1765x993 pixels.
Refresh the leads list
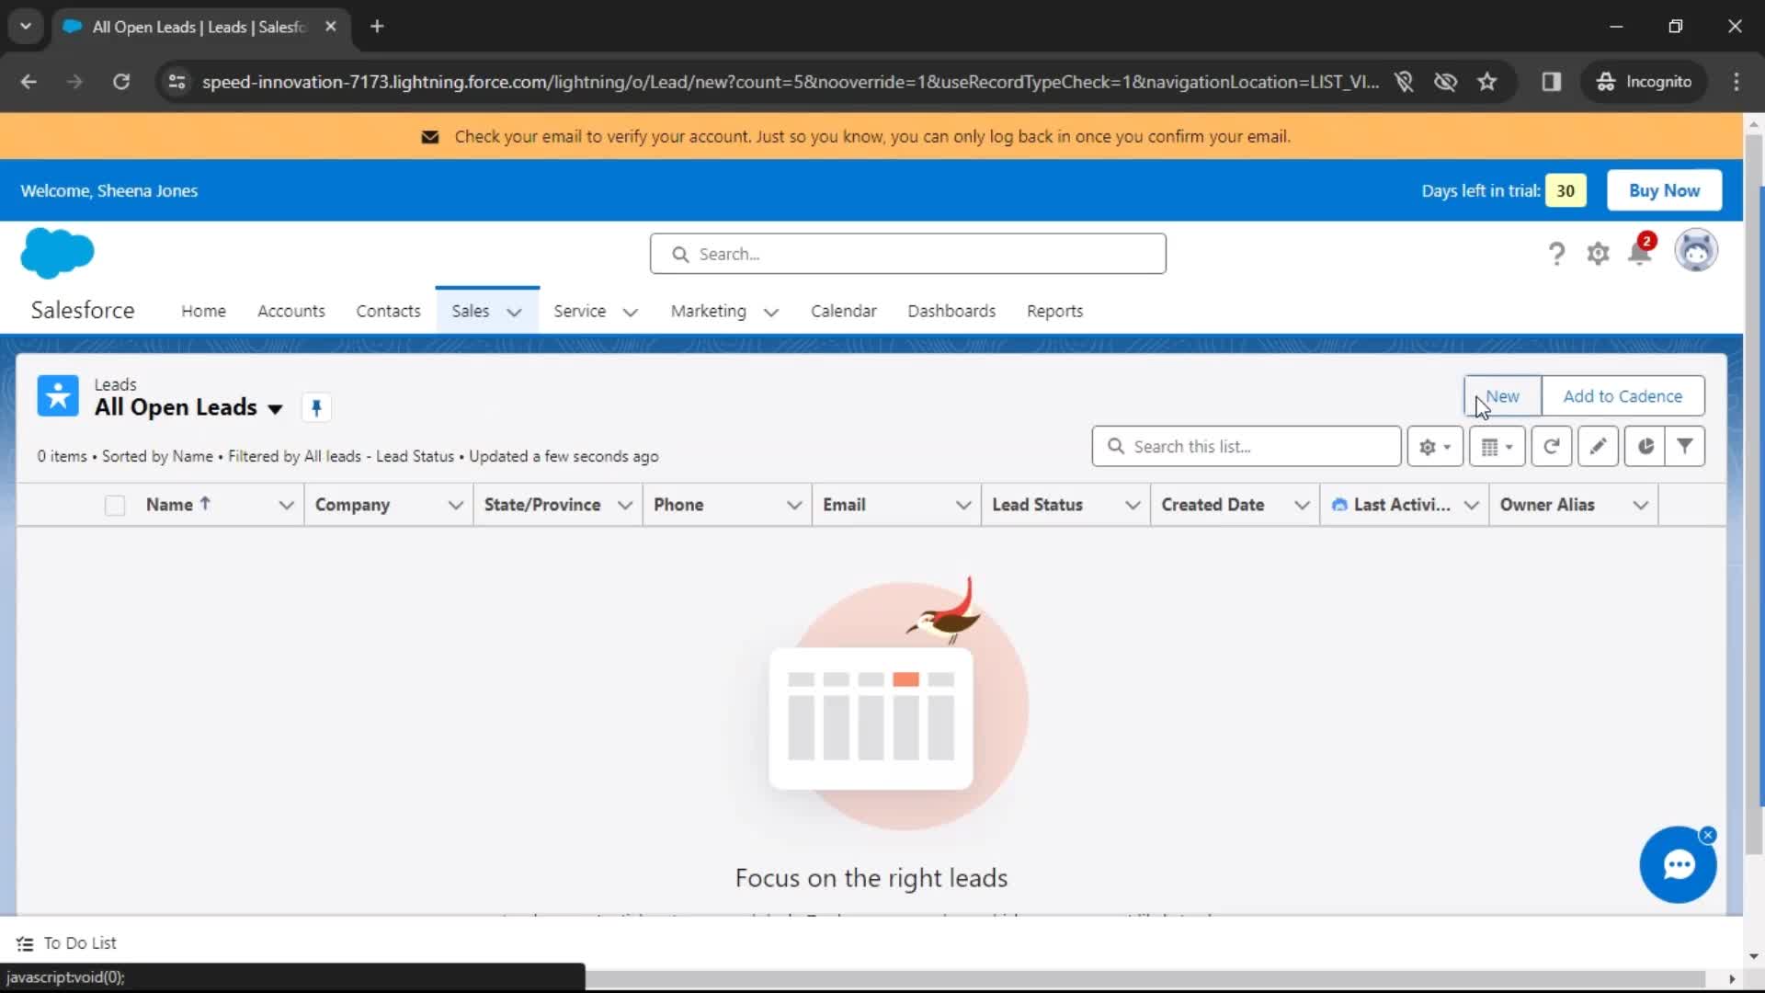[x=1552, y=447]
